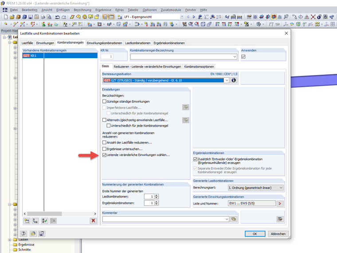
Task: Select the Ergebnisse folder in project navigator
Action: (x=26, y=245)
